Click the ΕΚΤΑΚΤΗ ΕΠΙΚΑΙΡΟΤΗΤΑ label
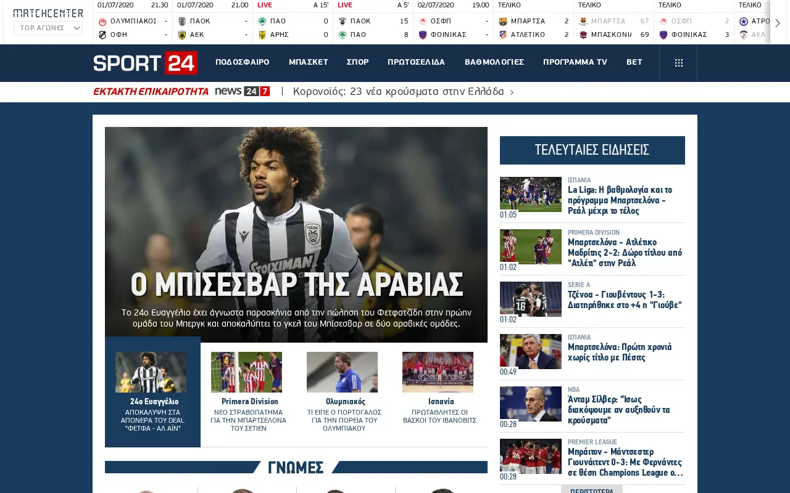The height and width of the screenshot is (493, 790). [151, 91]
